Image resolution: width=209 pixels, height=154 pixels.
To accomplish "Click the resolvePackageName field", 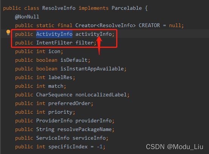I will coord(85,130).
